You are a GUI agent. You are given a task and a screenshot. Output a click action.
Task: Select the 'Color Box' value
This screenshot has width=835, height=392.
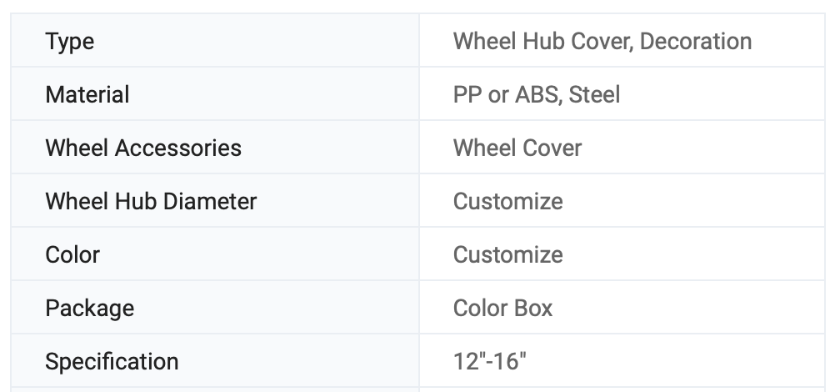point(502,308)
